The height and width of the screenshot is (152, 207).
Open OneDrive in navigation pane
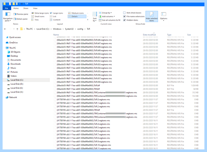pos(12,43)
